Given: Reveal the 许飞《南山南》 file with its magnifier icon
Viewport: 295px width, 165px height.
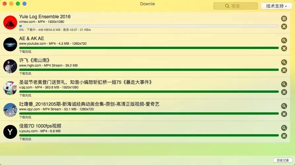Looking at the screenshot, I should coord(284,62).
